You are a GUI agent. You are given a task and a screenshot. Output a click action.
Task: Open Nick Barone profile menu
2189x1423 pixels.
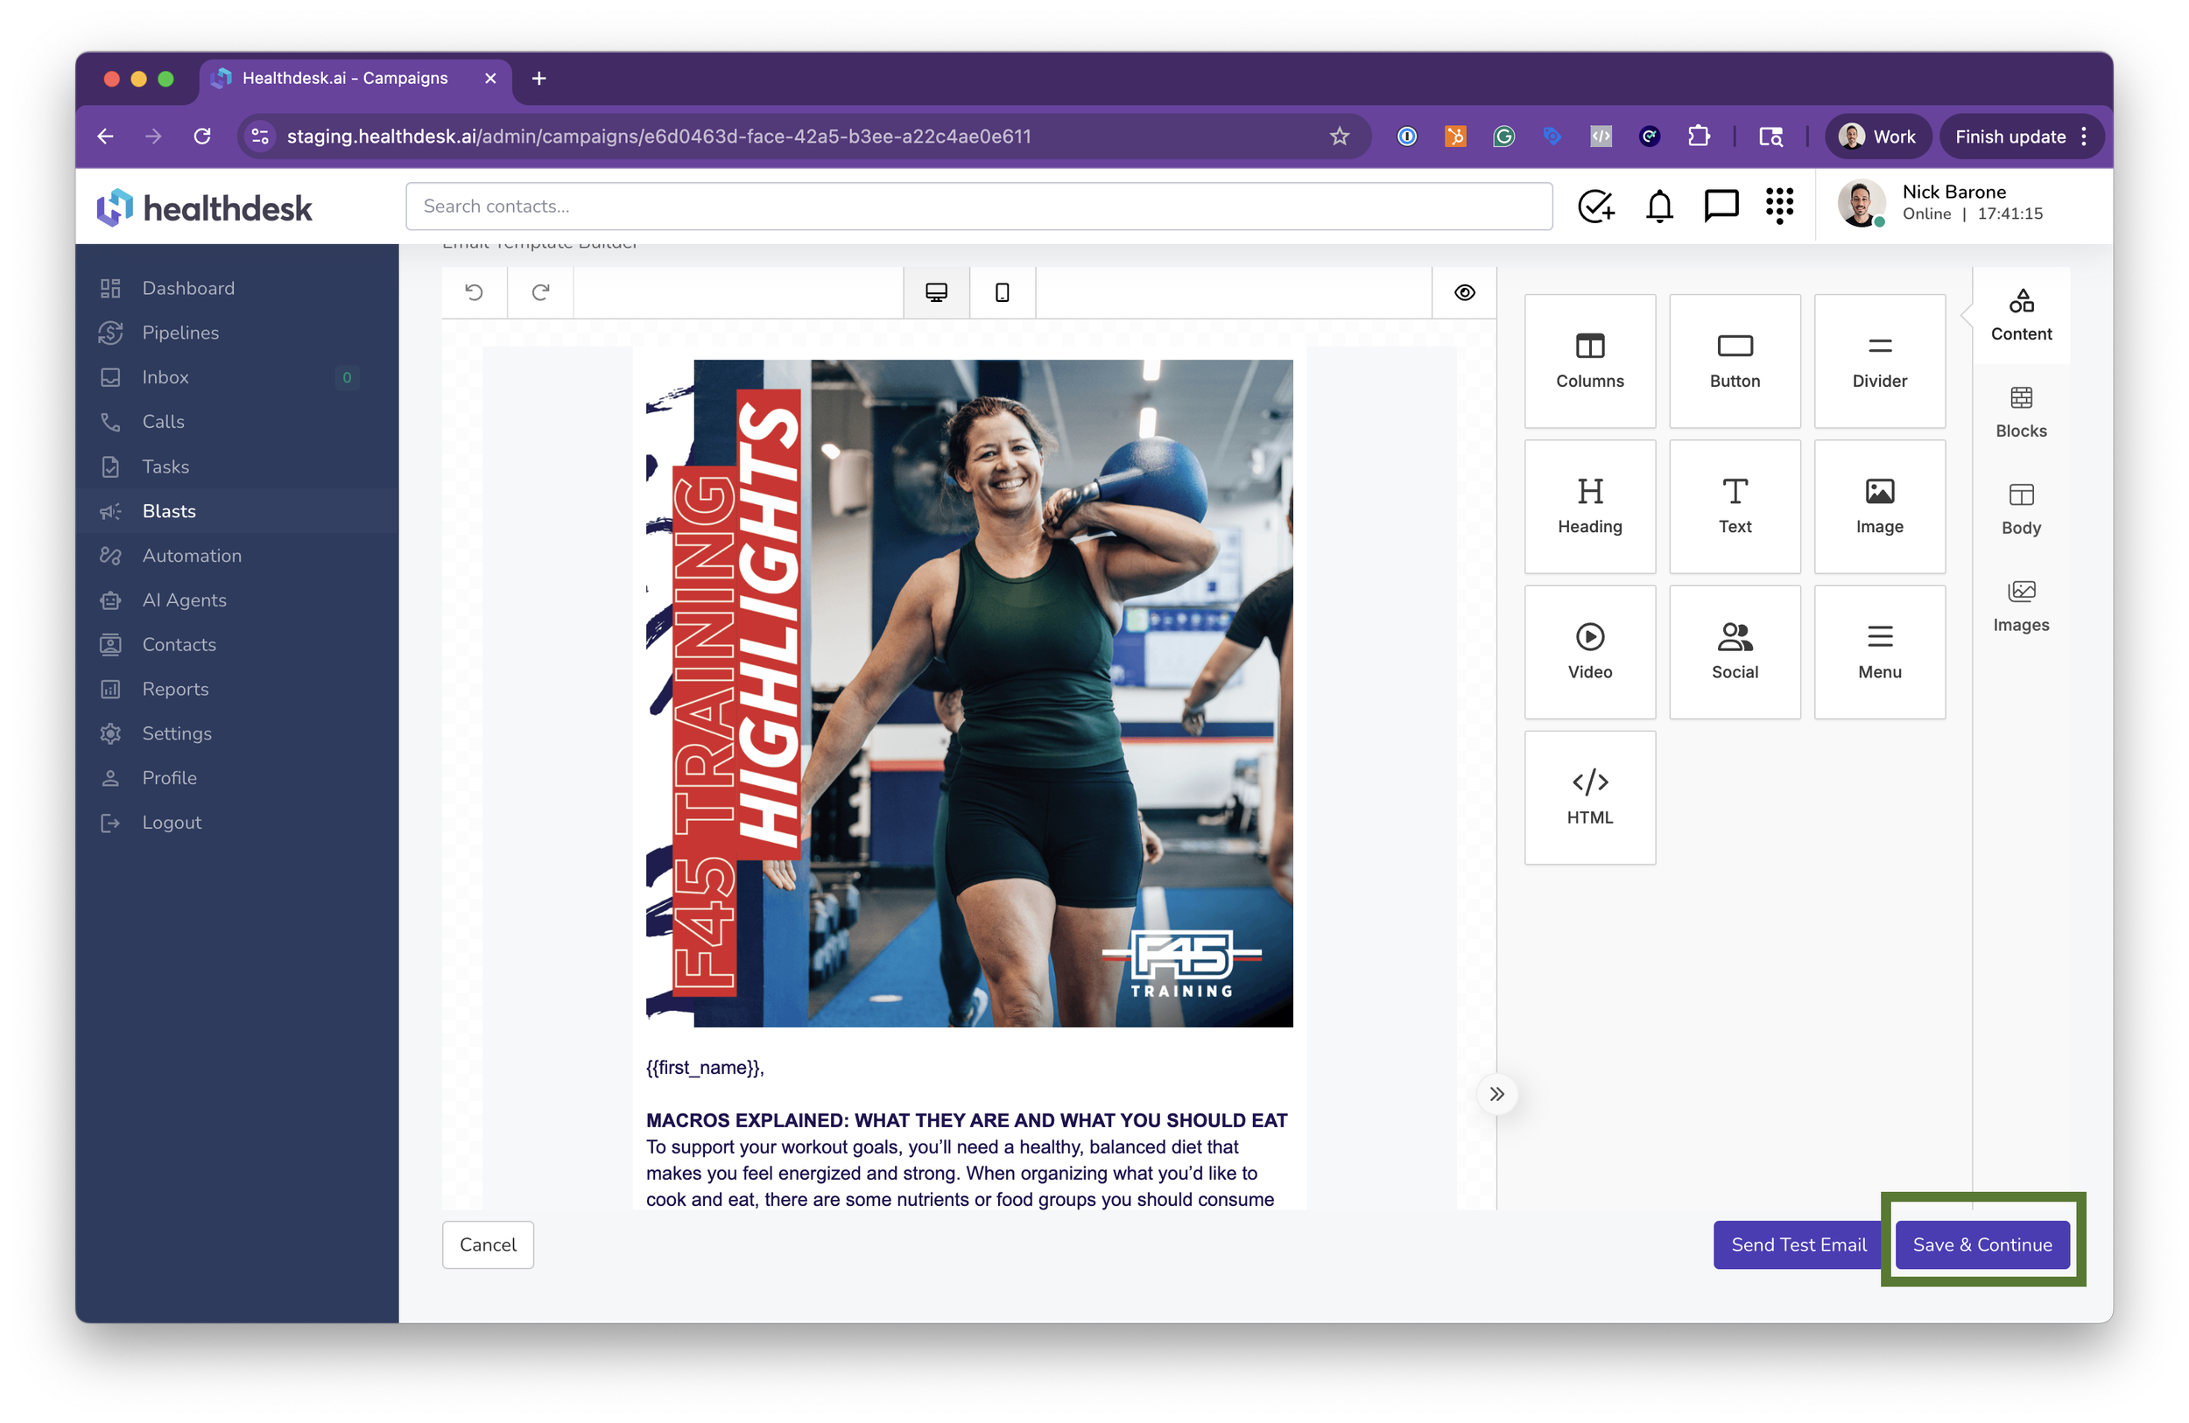tap(1940, 203)
